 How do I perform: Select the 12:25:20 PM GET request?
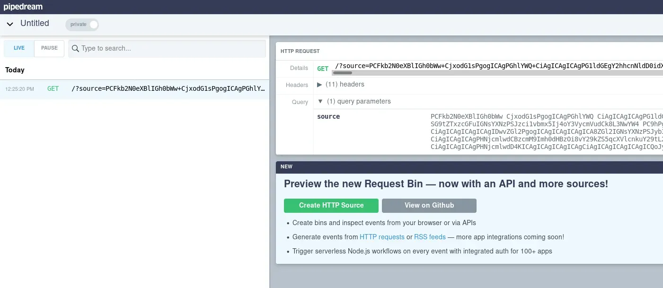pos(134,89)
